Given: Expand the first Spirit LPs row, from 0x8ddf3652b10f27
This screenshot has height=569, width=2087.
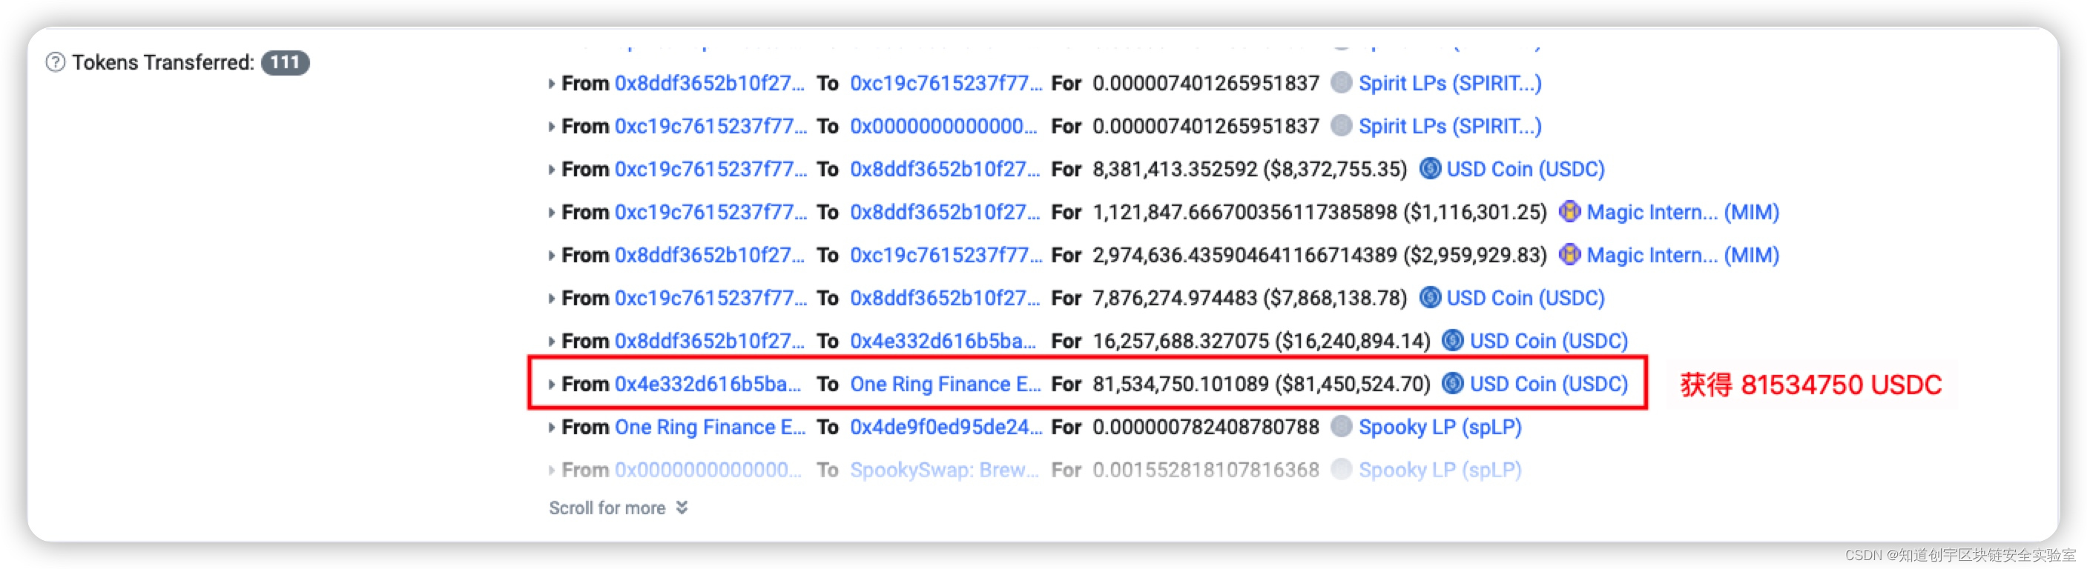Looking at the screenshot, I should [551, 84].
